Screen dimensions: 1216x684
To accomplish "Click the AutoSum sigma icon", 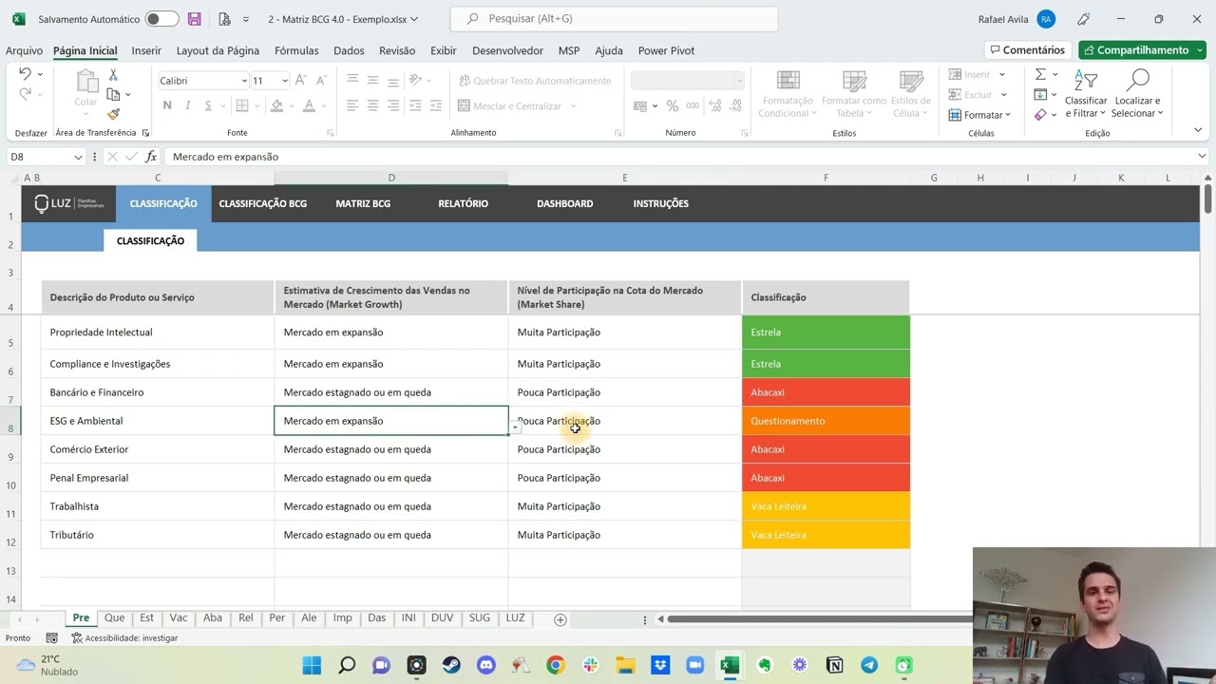I will [x=1040, y=74].
